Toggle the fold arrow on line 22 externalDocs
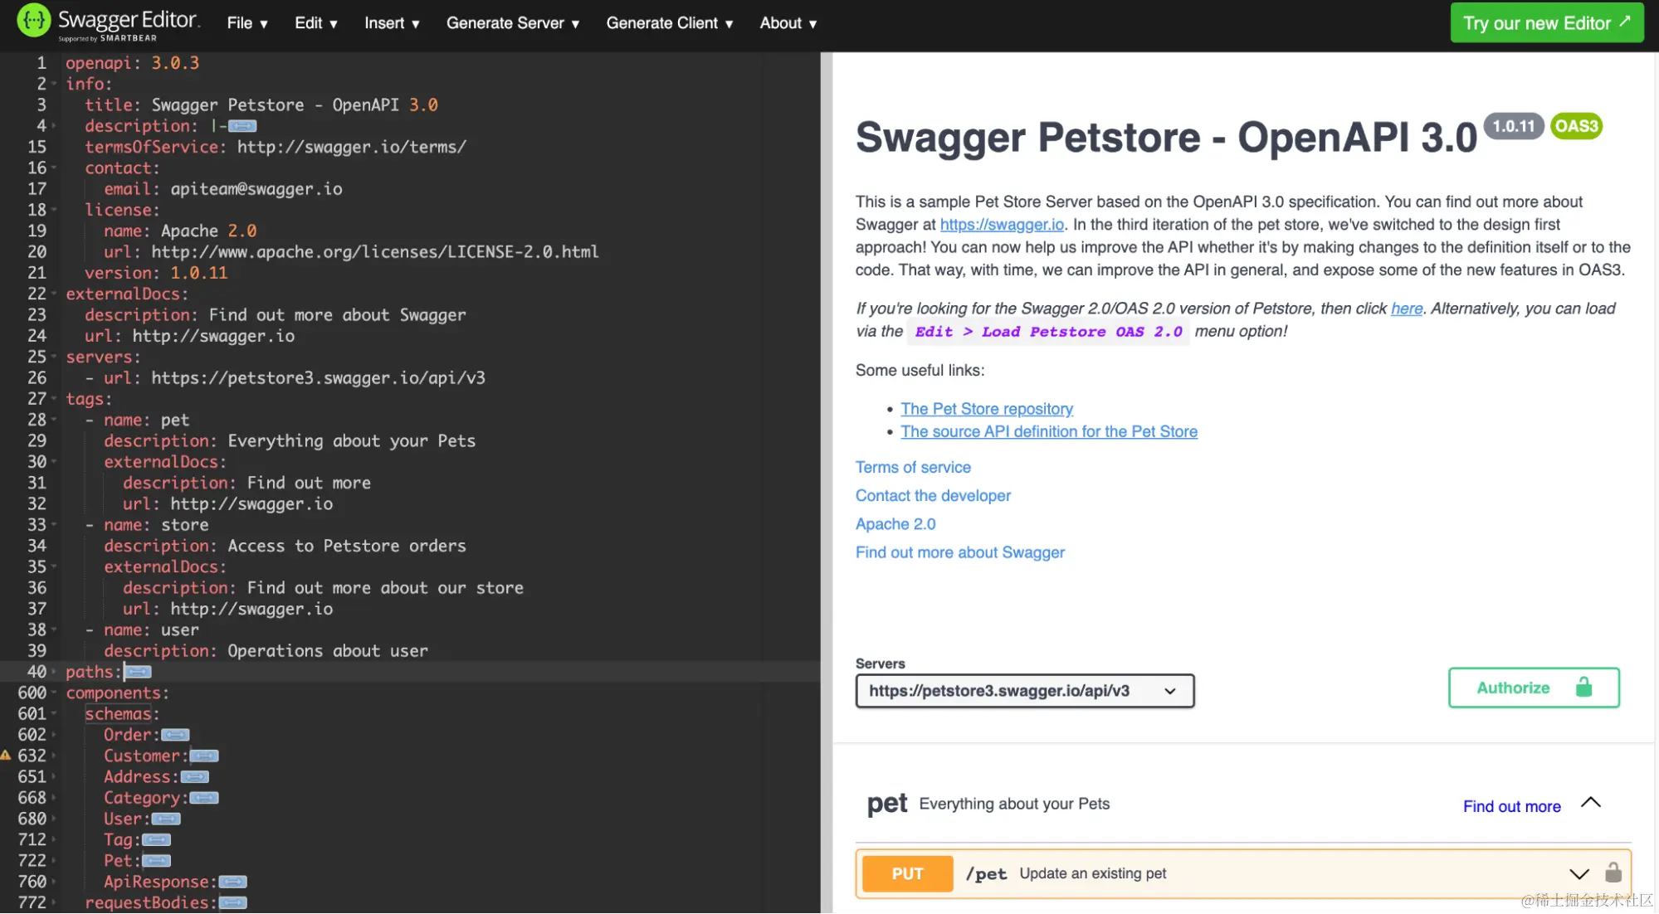 pyautogui.click(x=54, y=294)
